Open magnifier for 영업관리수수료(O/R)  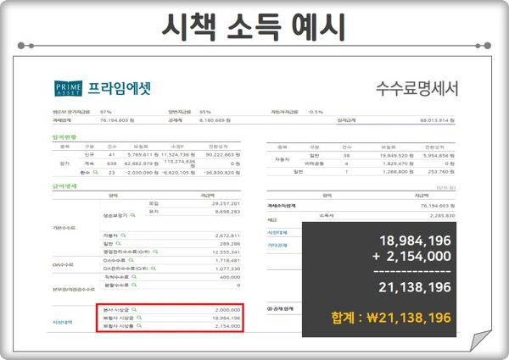click(x=155, y=252)
